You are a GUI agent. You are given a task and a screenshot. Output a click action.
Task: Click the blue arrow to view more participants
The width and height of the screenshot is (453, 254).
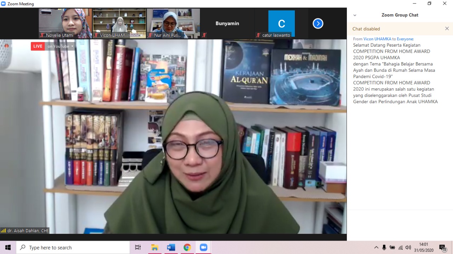click(x=317, y=23)
